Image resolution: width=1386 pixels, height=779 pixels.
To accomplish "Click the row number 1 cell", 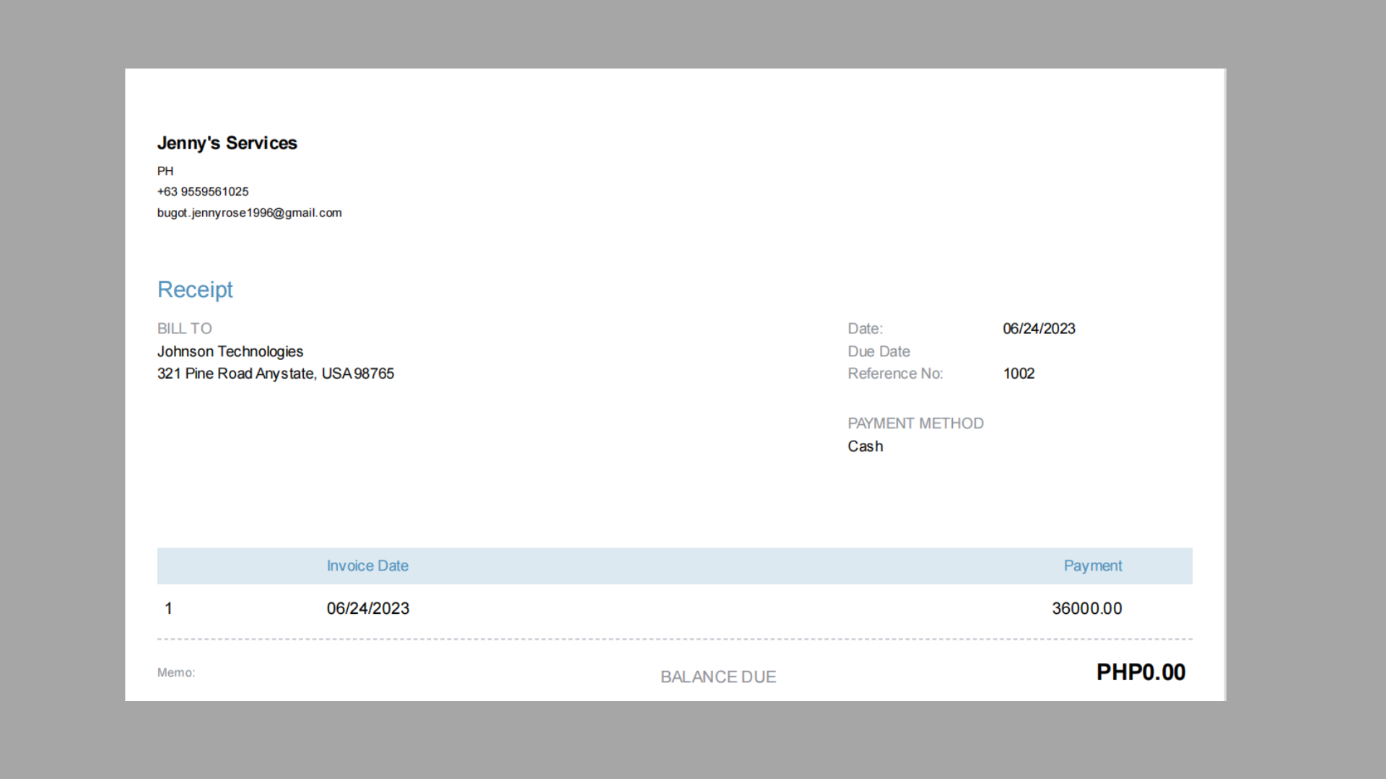I will point(168,608).
